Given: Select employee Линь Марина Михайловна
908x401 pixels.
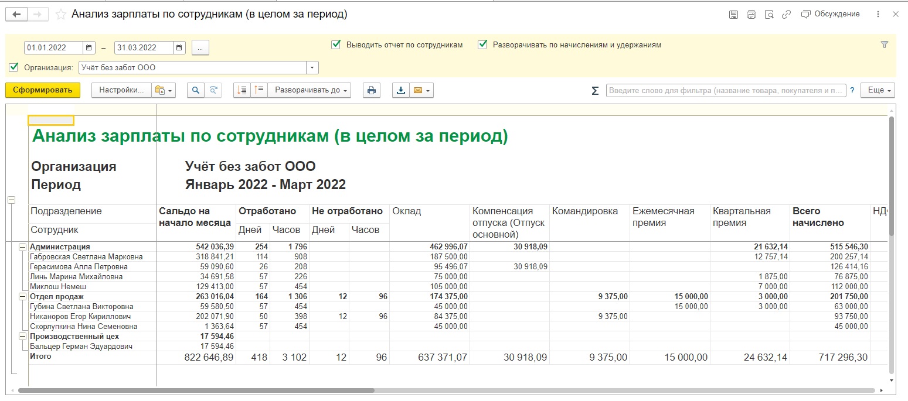Looking at the screenshot, I should coord(76,277).
